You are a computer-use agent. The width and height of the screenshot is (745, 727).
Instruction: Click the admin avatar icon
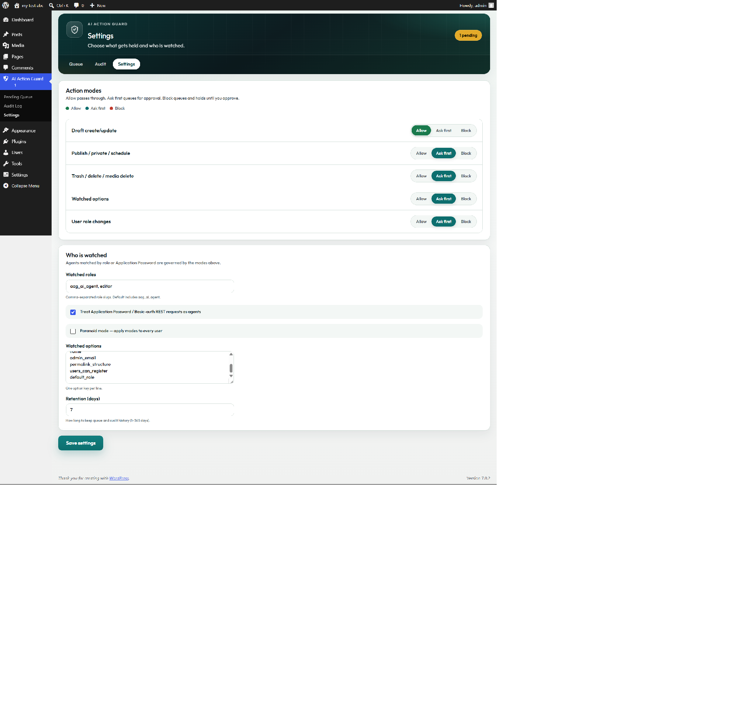tap(491, 5)
